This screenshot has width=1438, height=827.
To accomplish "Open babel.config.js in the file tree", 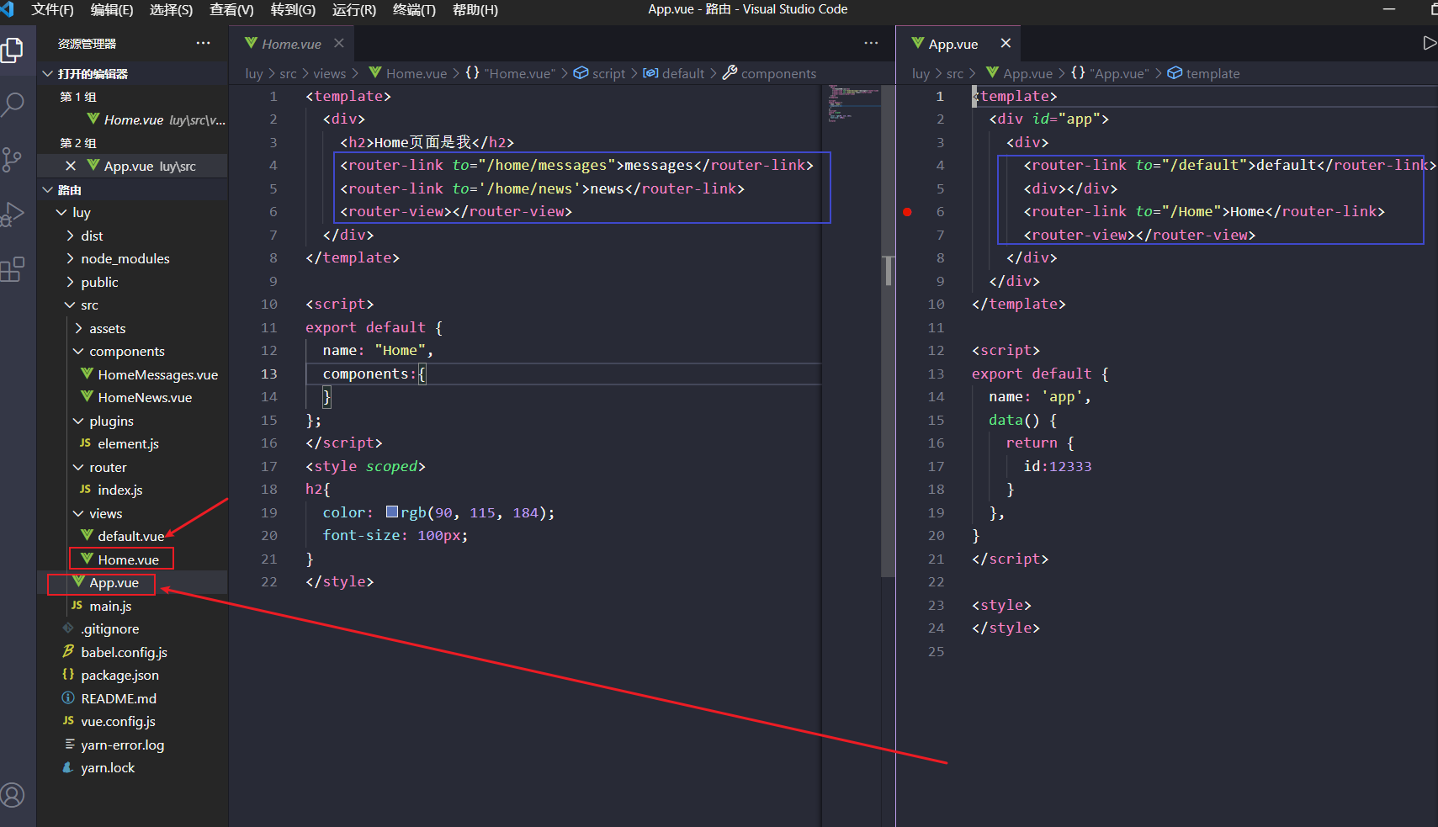I will point(124,652).
